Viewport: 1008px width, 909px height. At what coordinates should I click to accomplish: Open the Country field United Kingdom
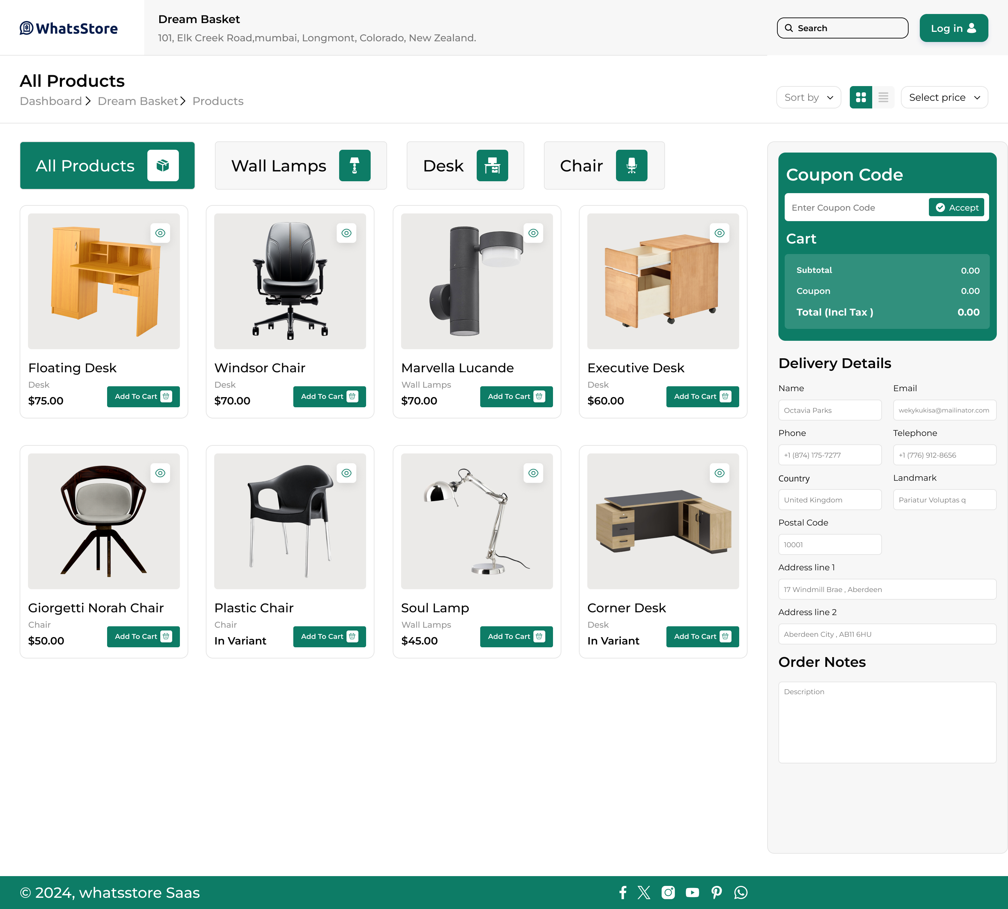tap(830, 500)
